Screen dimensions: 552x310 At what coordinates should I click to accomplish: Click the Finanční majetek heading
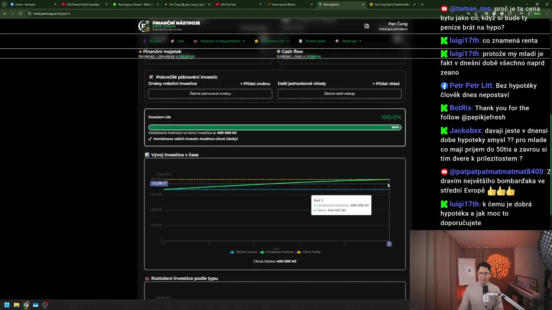pyautogui.click(x=162, y=51)
